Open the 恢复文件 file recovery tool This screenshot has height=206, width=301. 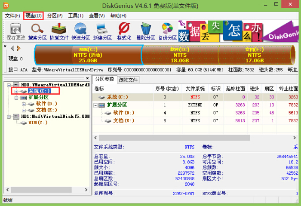(x=59, y=31)
